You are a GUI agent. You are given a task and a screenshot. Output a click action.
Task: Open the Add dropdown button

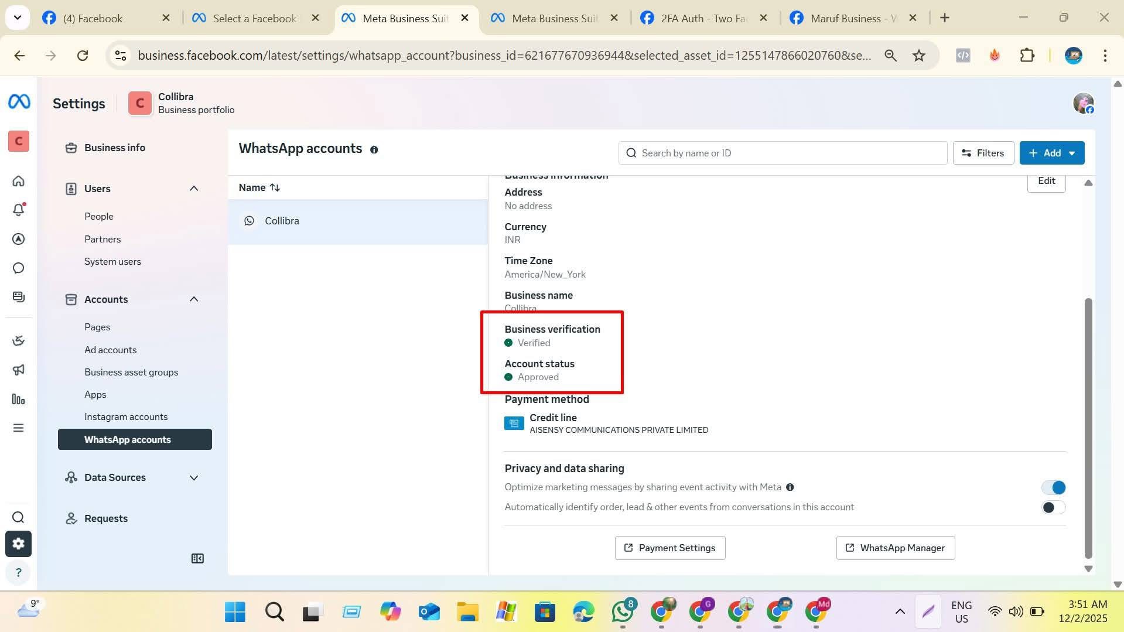click(x=1051, y=153)
